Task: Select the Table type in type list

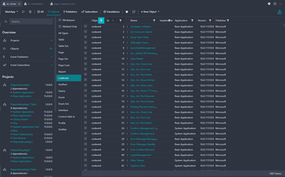Action: click(x=61, y=39)
